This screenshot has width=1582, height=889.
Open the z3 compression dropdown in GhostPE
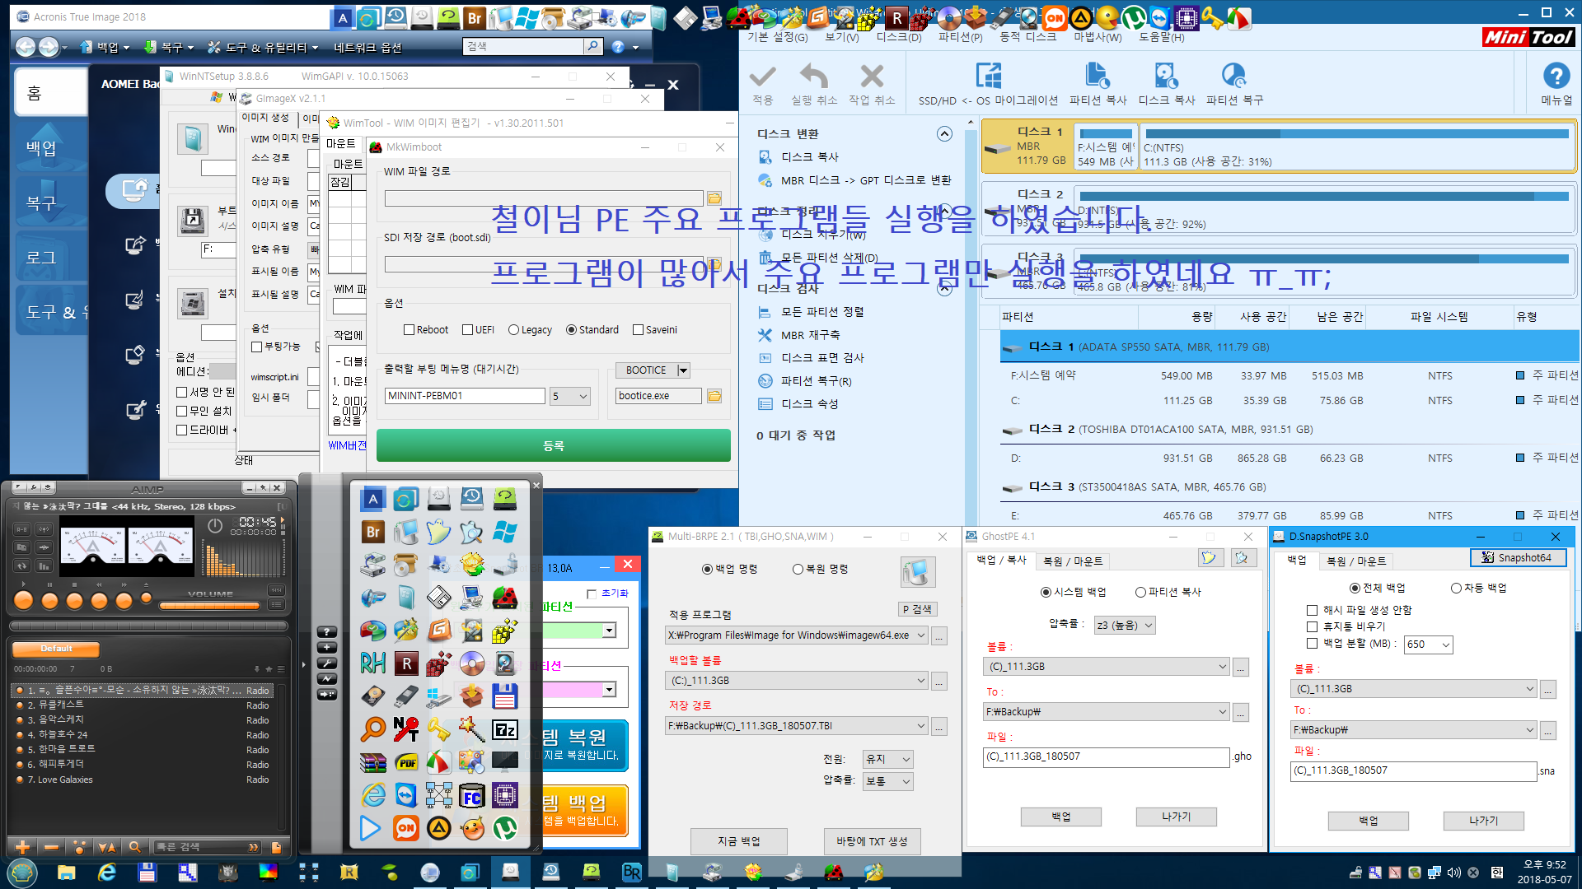pos(1125,626)
